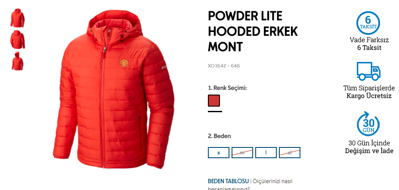This screenshot has height=190, width=399.
Task: Click the Değişim ve İade return label
Action: pos(369,150)
